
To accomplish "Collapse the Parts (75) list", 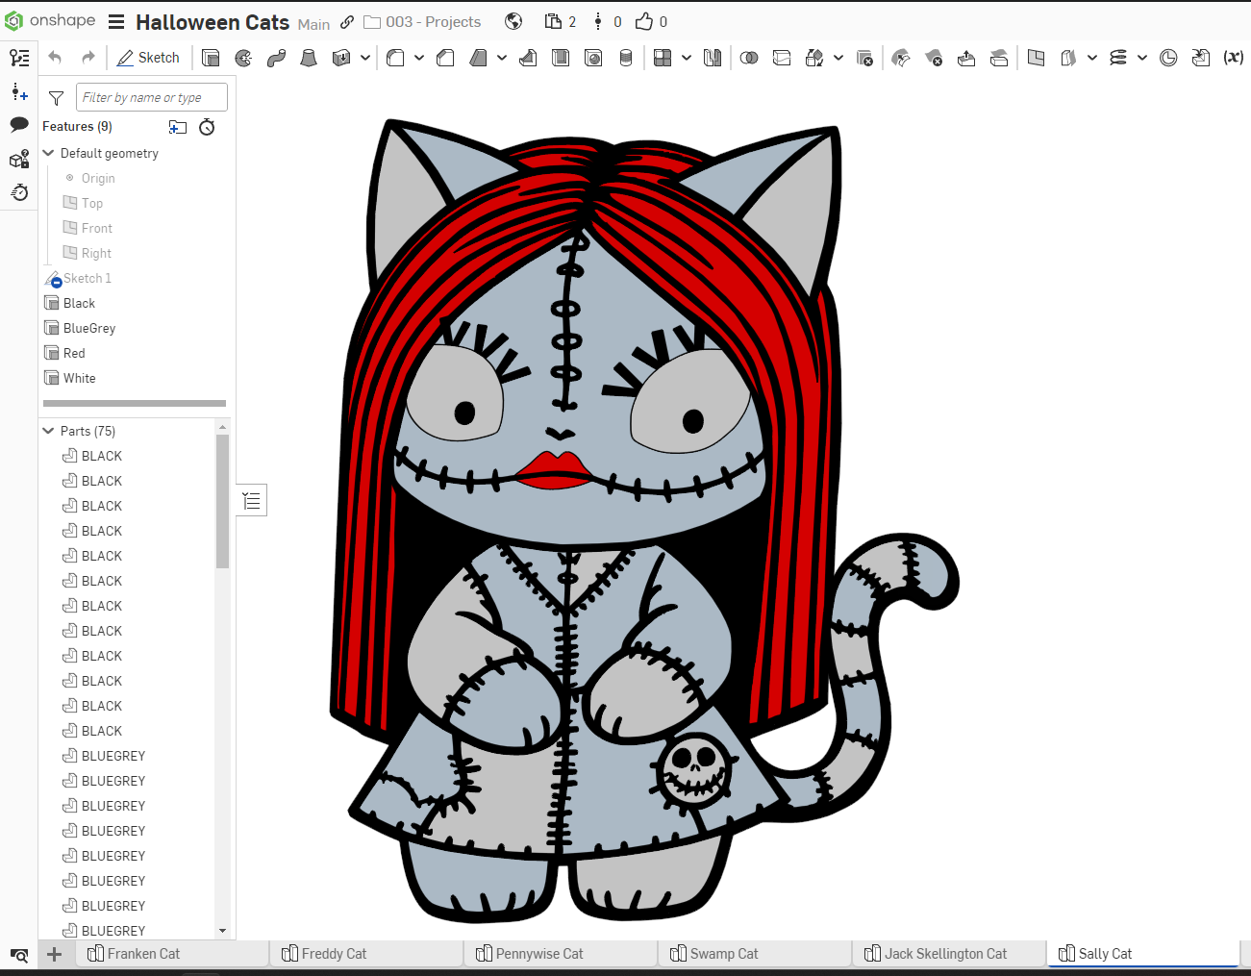I will pyautogui.click(x=49, y=431).
